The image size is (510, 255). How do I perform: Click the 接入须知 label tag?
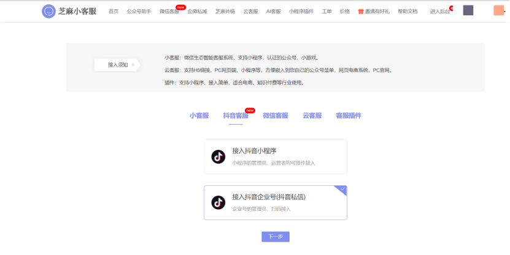117,65
